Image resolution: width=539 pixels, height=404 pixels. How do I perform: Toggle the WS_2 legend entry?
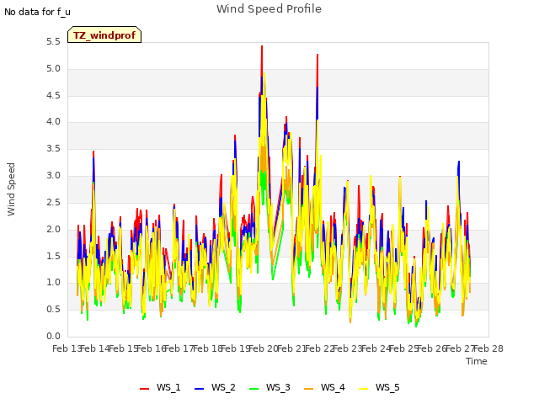[x=216, y=387]
